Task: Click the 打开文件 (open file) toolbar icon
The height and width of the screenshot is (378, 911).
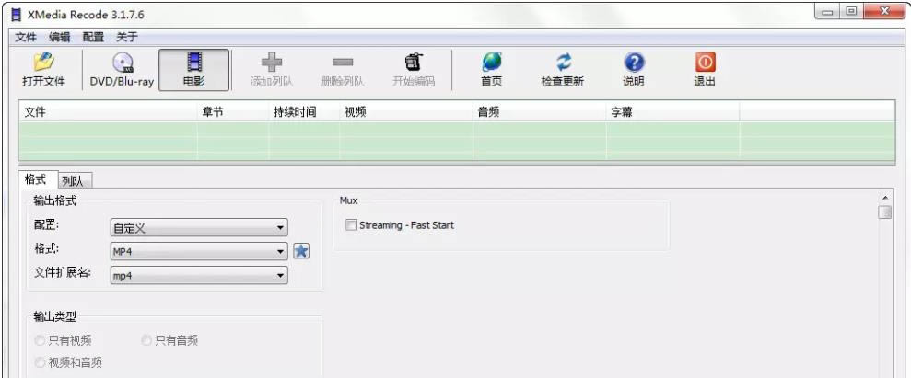Action: 43,63
